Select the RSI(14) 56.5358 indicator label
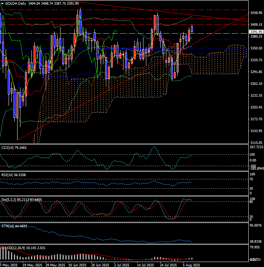 (14, 175)
